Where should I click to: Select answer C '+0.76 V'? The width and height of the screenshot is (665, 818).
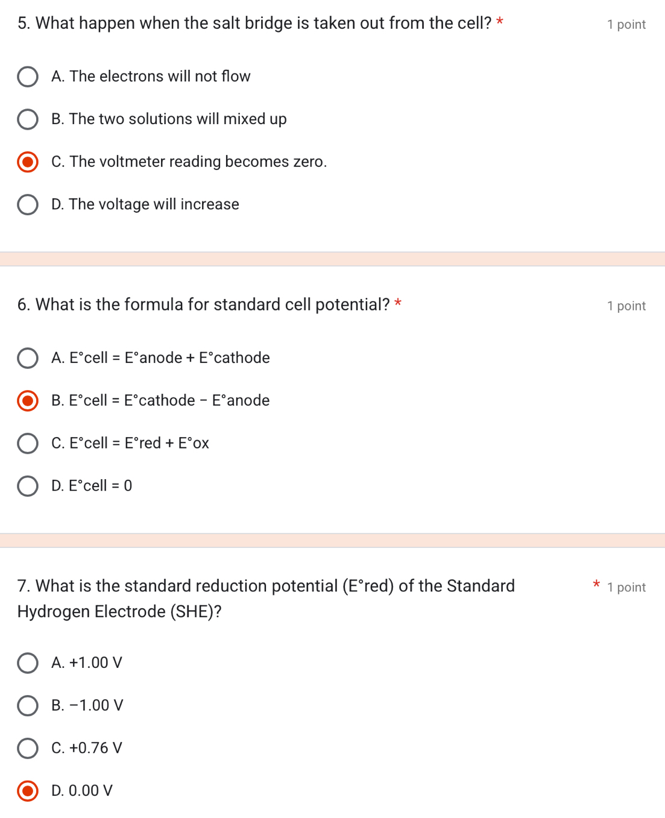point(28,748)
